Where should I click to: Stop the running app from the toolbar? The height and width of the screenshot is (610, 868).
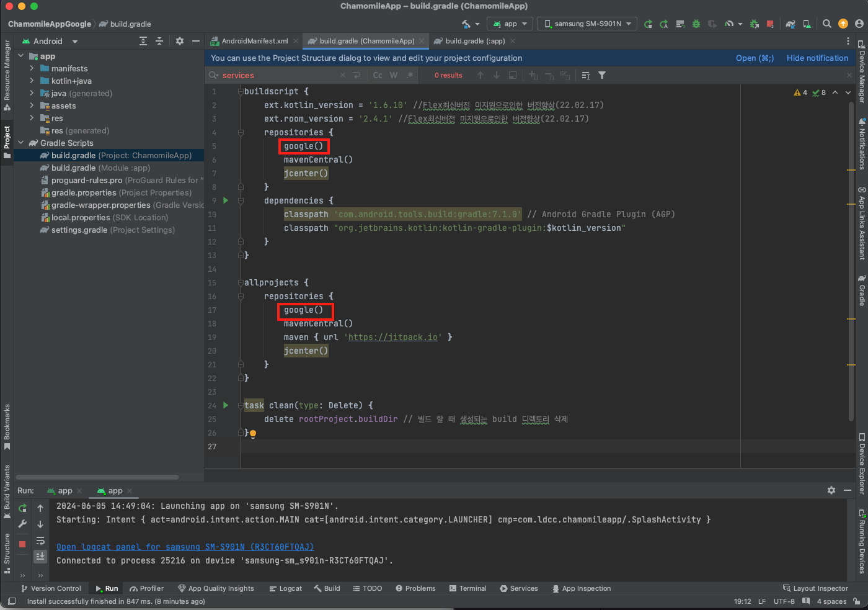tap(770, 24)
